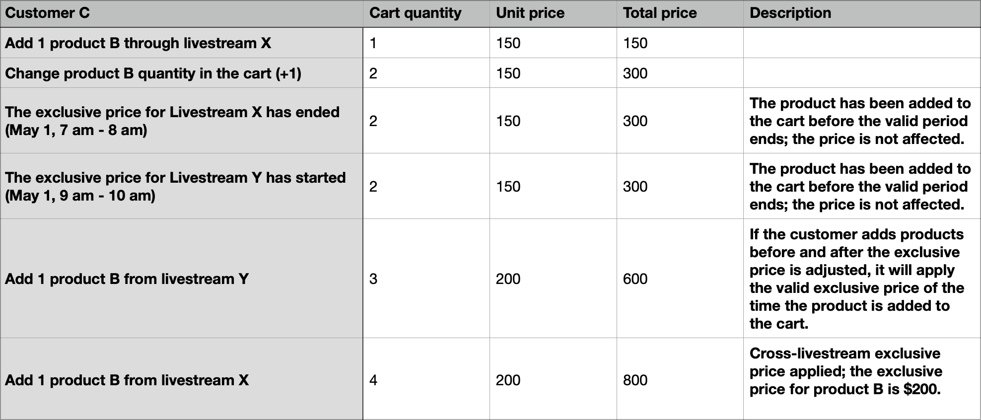This screenshot has width=981, height=420.
Task: Select 'Livestream X has ended' row label
Action: click(x=182, y=121)
